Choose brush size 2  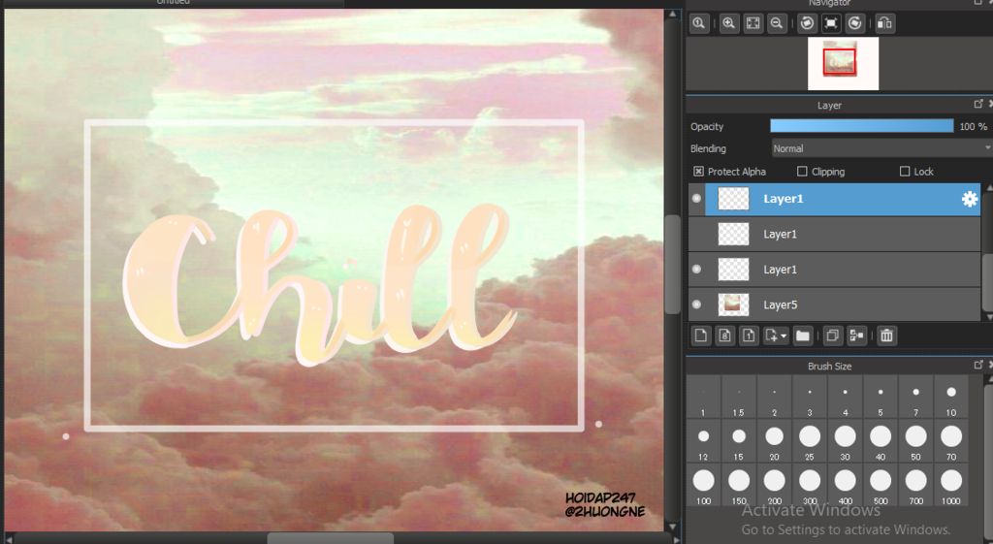[x=774, y=398]
